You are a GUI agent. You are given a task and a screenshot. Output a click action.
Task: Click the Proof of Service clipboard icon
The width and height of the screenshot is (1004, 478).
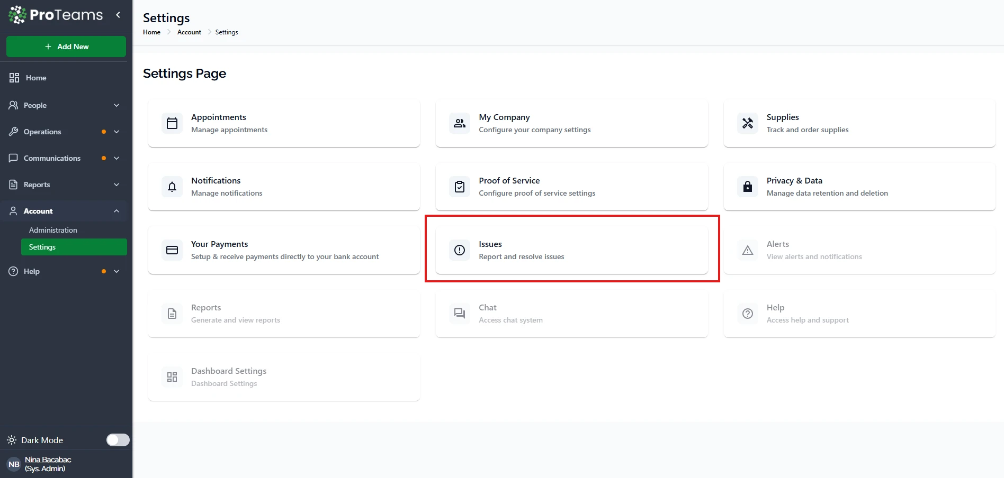tap(460, 187)
